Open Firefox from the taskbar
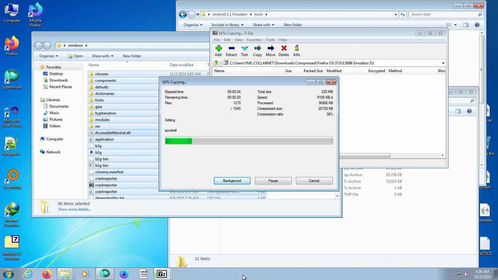The width and height of the screenshot is (498, 280). (47, 274)
